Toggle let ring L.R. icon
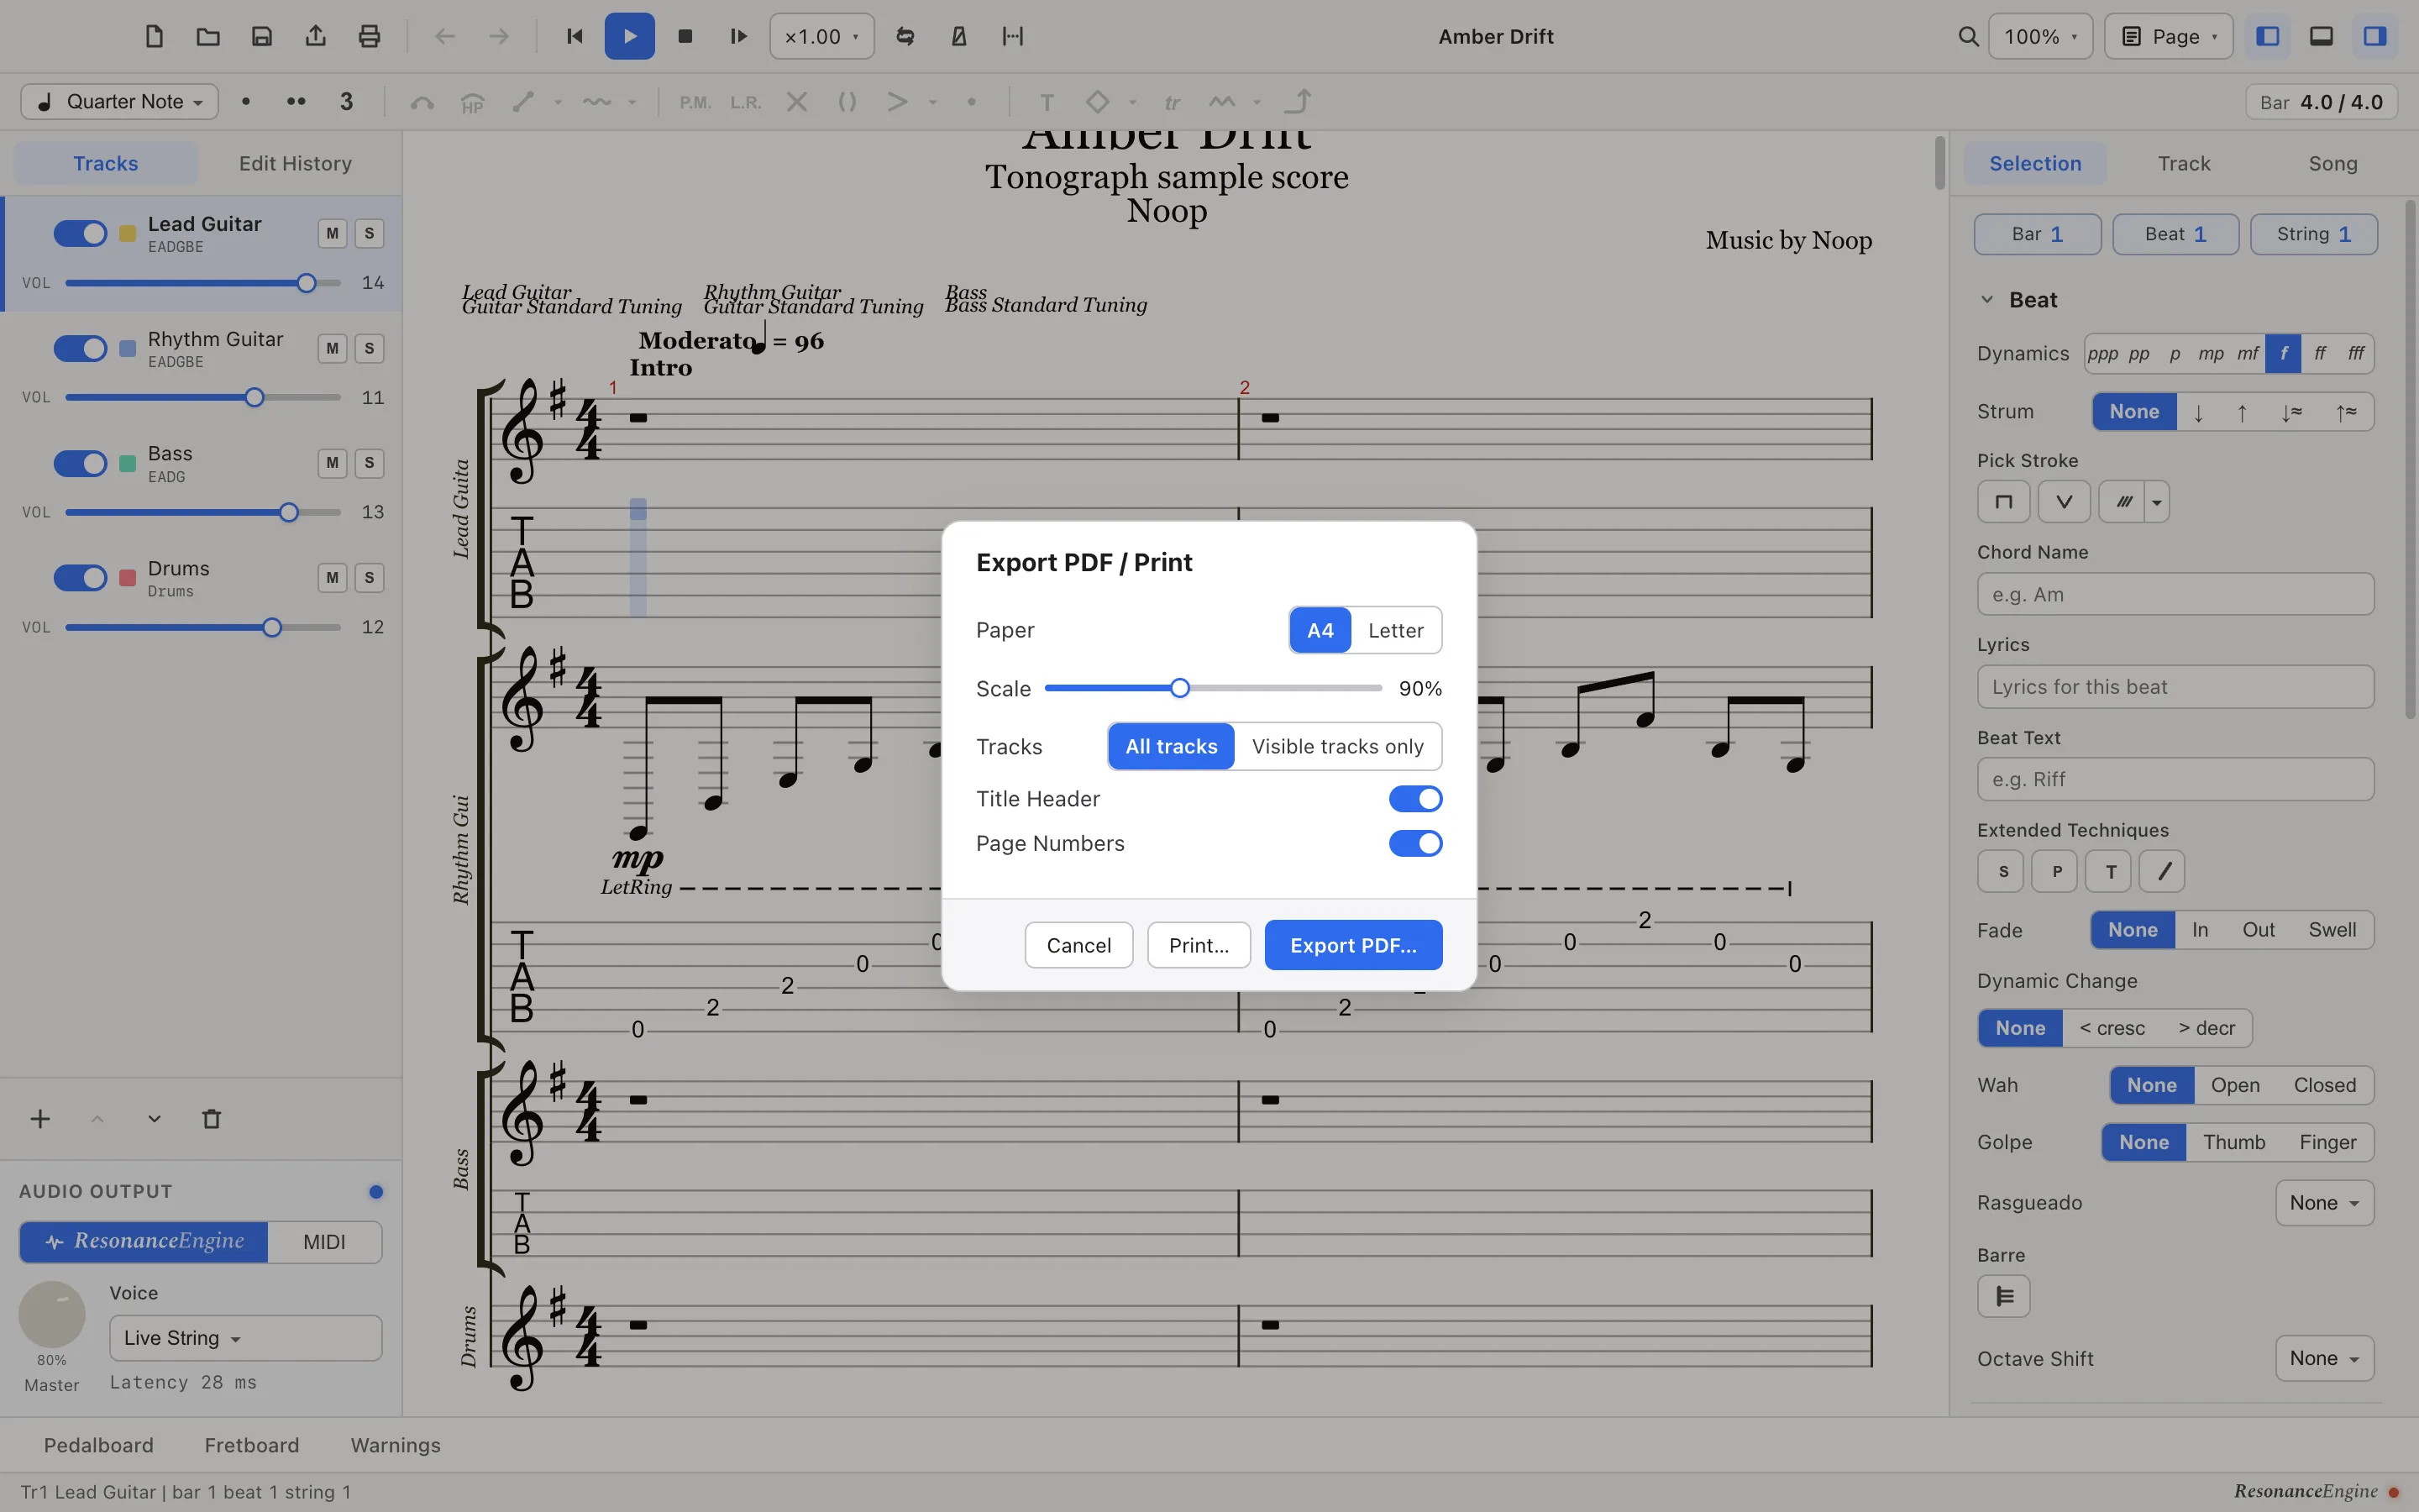This screenshot has width=2419, height=1512. pos(746,102)
